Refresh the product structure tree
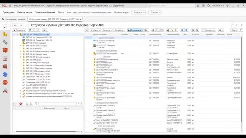246x138 pixels. click(x=30, y=30)
